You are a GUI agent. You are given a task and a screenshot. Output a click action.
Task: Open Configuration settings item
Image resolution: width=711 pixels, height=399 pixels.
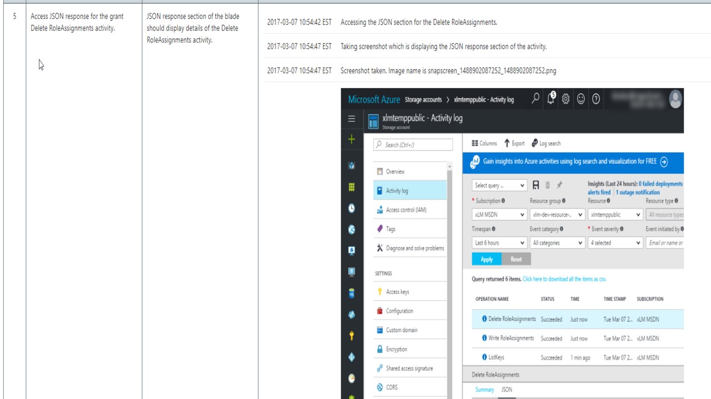click(x=410, y=311)
